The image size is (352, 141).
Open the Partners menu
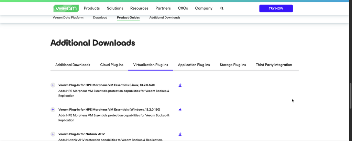pos(163,9)
